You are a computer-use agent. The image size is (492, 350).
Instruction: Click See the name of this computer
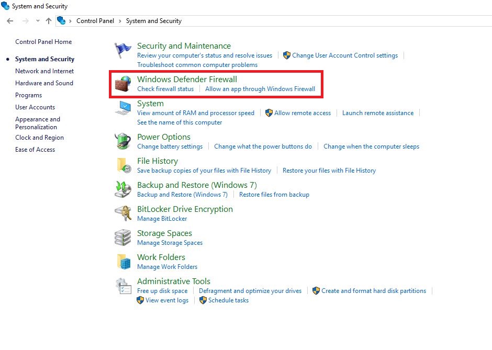[180, 122]
